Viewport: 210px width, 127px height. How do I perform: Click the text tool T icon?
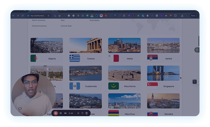pos(194,82)
